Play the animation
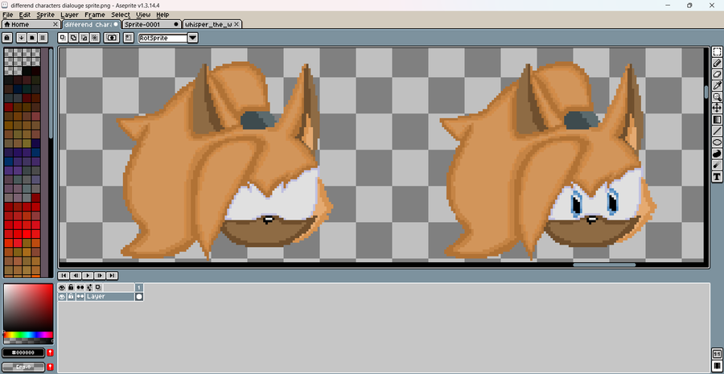The image size is (724, 374). [x=88, y=276]
